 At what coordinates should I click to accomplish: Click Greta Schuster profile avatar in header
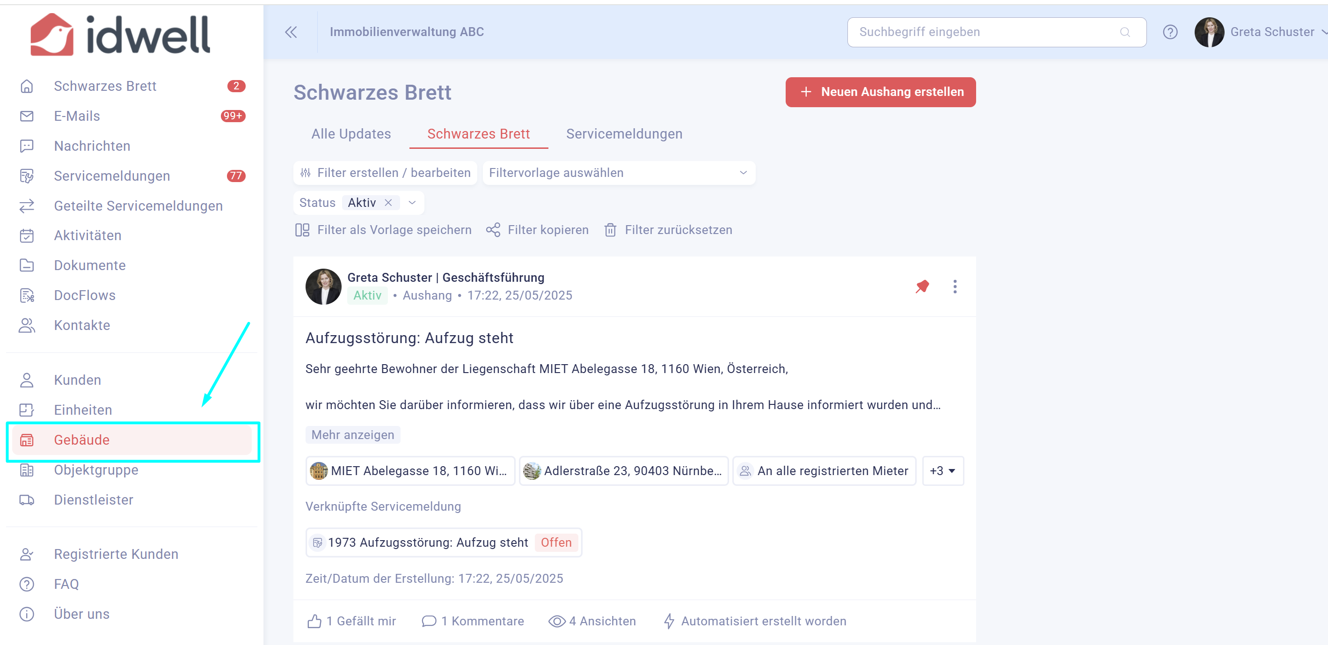[x=1209, y=32]
